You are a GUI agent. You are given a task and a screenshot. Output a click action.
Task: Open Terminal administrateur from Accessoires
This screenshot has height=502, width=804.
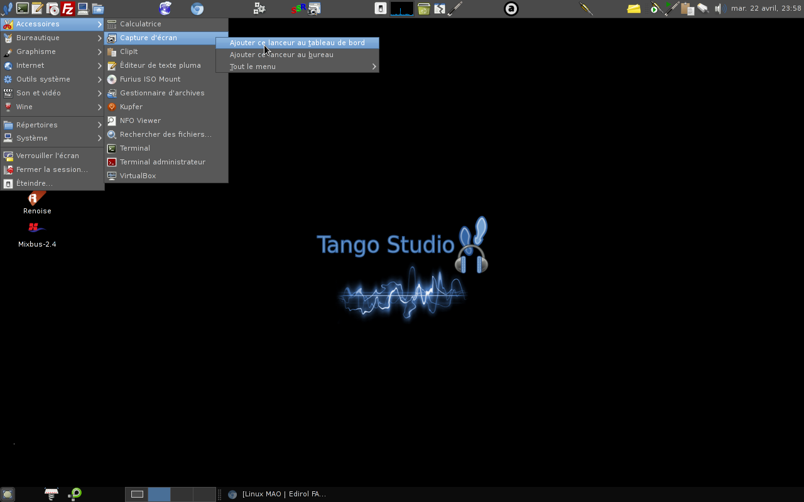[162, 162]
